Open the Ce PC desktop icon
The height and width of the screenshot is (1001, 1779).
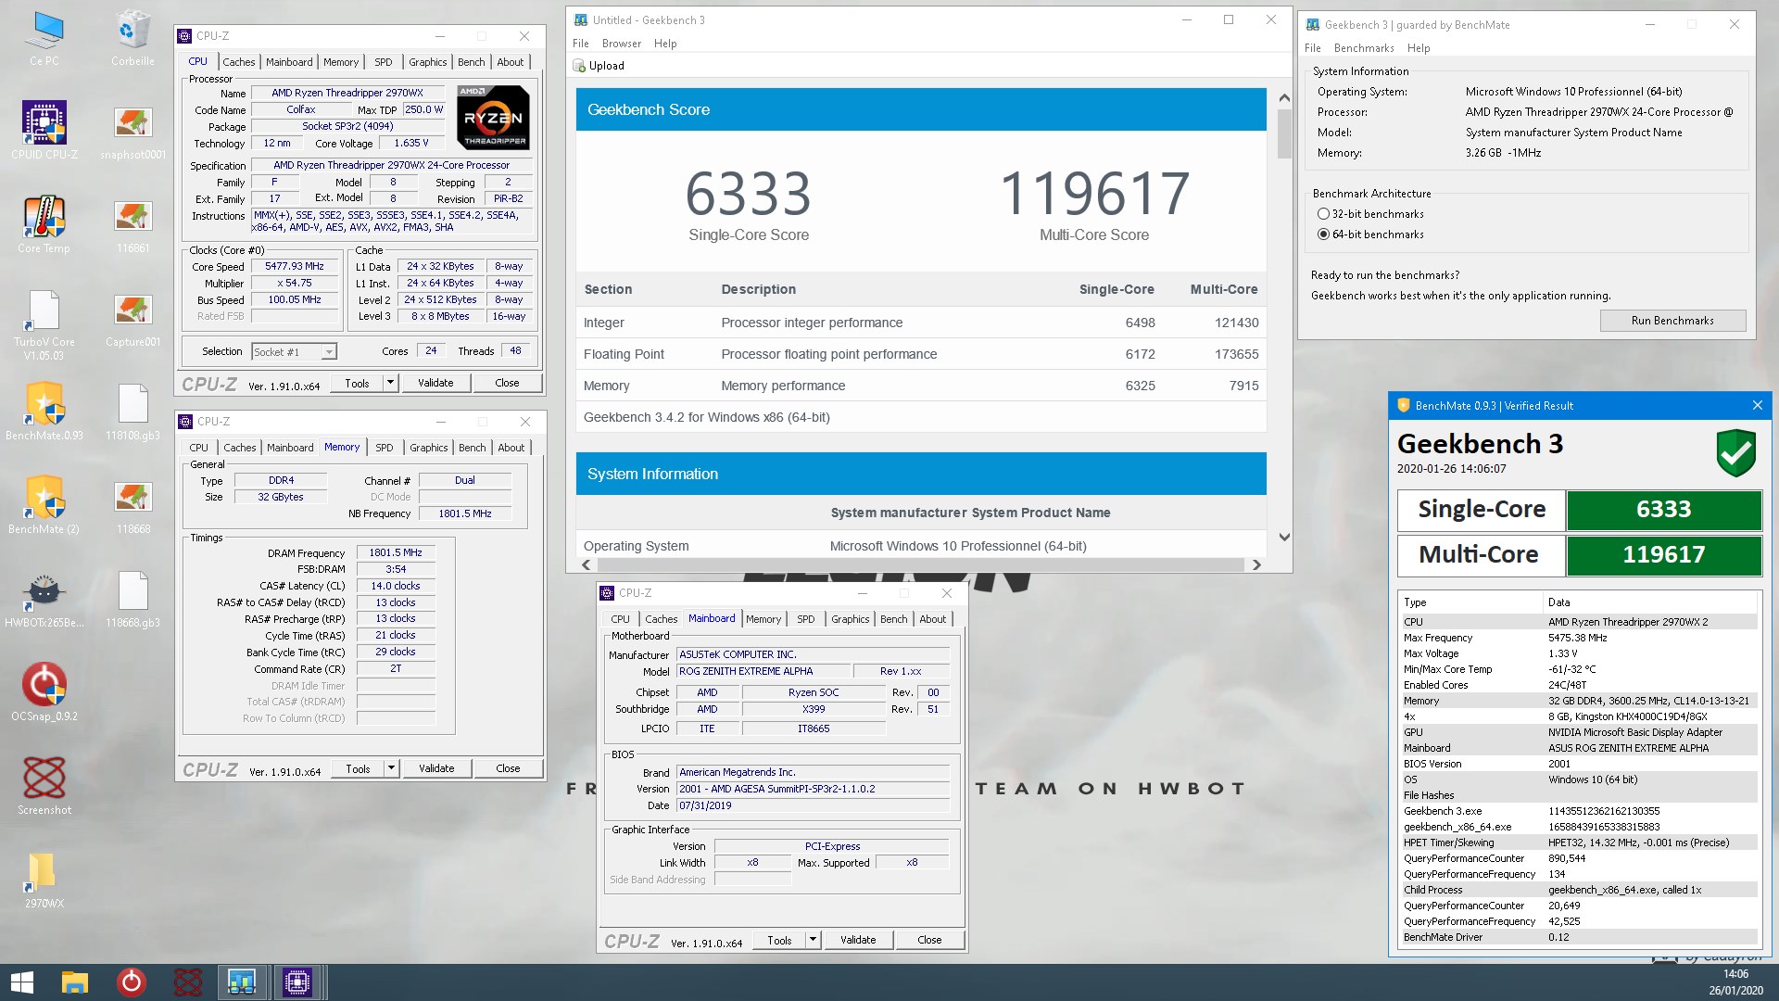(44, 39)
